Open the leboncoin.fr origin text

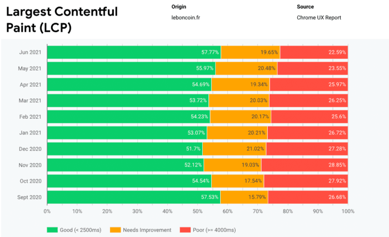[x=185, y=17]
